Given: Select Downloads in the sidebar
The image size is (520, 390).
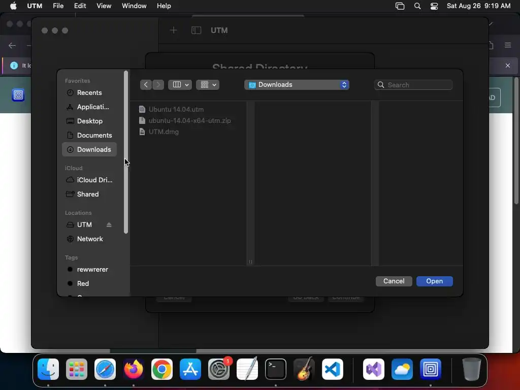Looking at the screenshot, I should coord(89,150).
